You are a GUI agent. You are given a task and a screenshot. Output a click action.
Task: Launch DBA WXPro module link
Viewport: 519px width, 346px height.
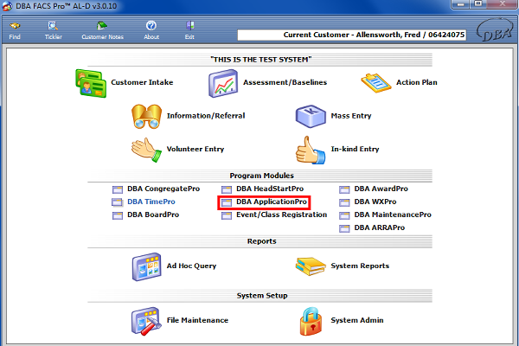(375, 202)
